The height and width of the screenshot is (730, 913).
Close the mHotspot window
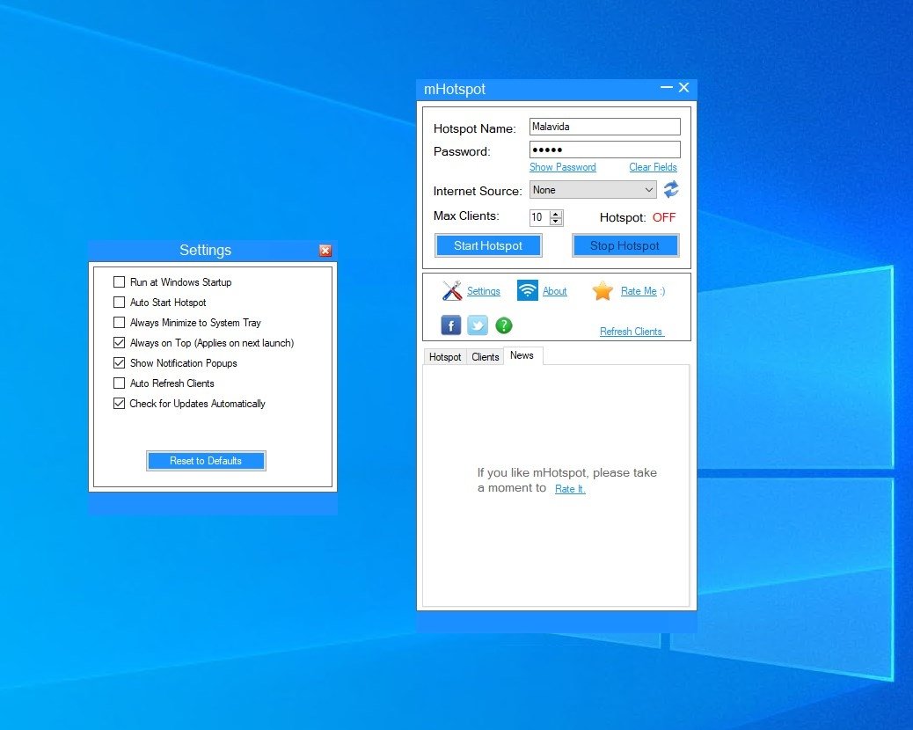684,87
